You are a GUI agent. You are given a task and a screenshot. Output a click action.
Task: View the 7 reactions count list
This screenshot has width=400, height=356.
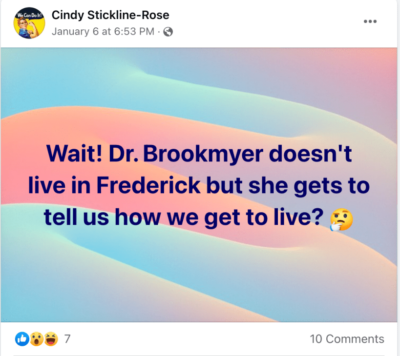click(x=67, y=339)
